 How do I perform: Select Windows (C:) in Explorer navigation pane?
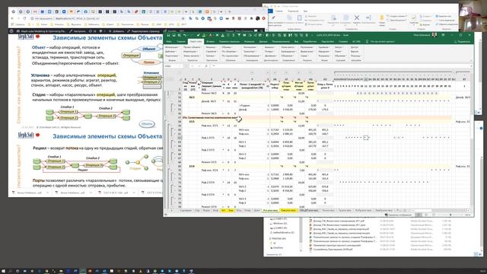[x=279, y=223]
